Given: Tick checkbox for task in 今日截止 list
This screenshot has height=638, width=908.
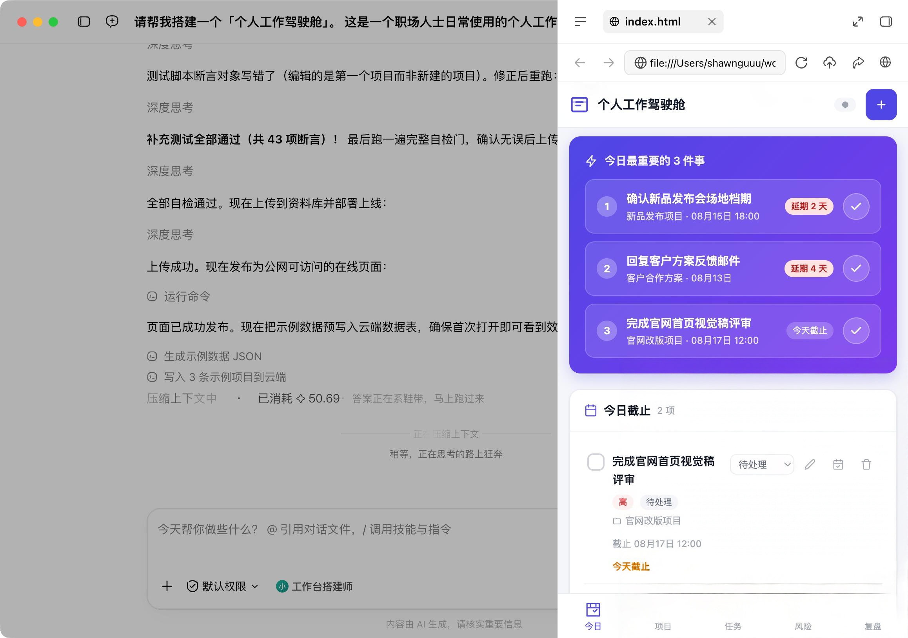Looking at the screenshot, I should (x=596, y=462).
